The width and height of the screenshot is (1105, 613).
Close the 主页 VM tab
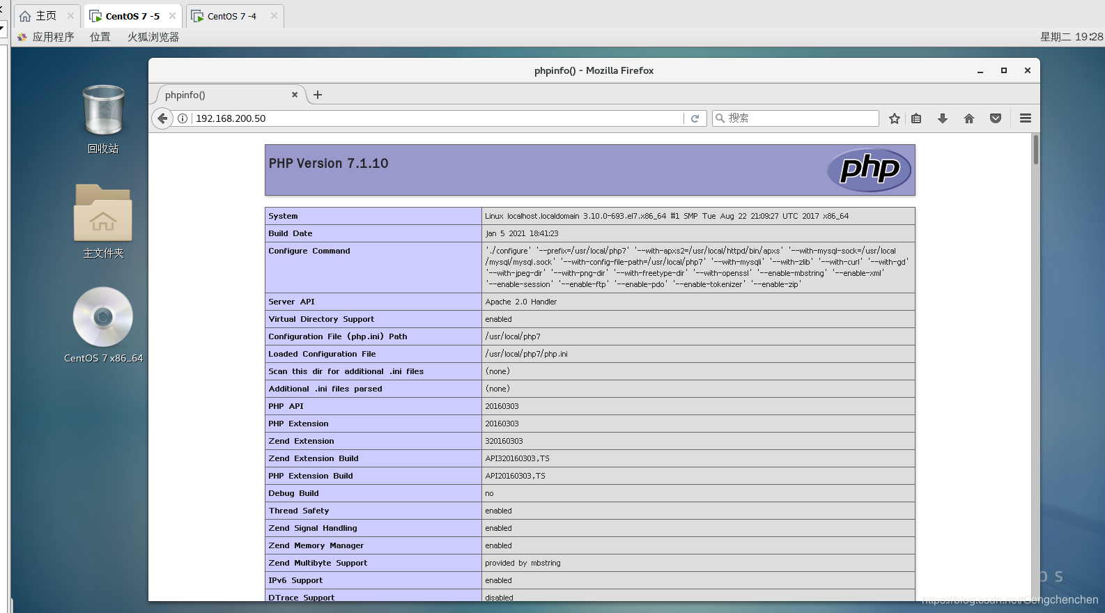coord(70,16)
